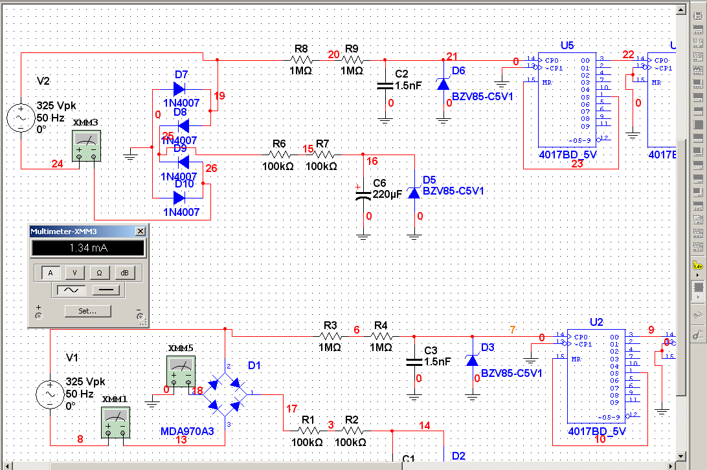This screenshot has width=707, height=470.
Task: Select capacitor C2 1.5nF symbol
Action: click(385, 85)
